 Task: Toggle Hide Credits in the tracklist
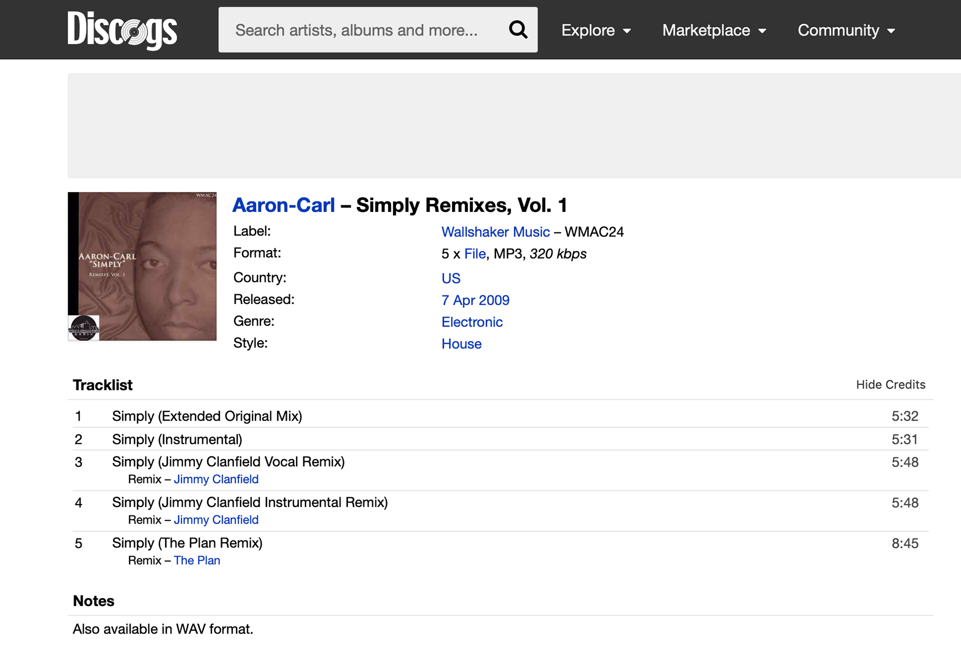click(x=890, y=385)
